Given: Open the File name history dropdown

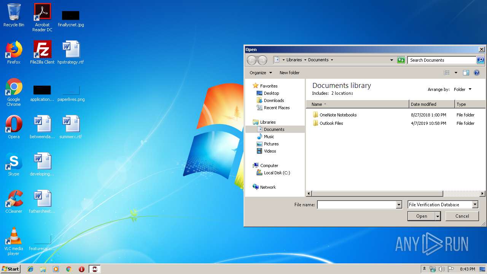Looking at the screenshot, I should point(399,205).
